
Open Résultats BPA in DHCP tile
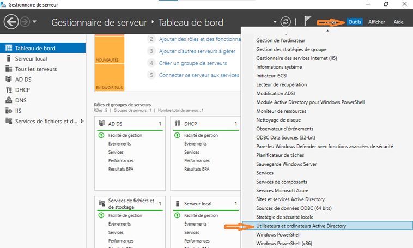(197, 169)
